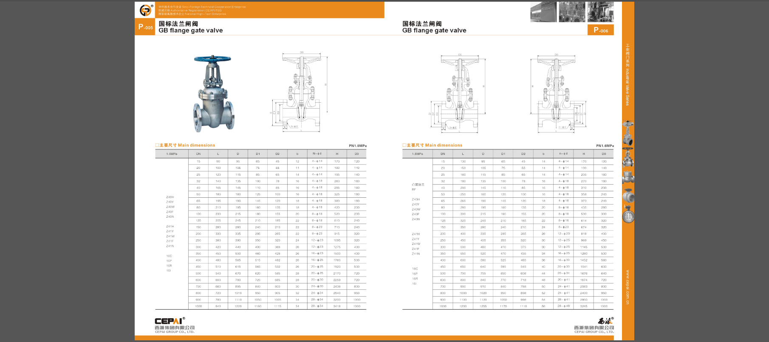Click the '1.0MPa' header cell in left table
This screenshot has width=769, height=342.
[x=172, y=154]
